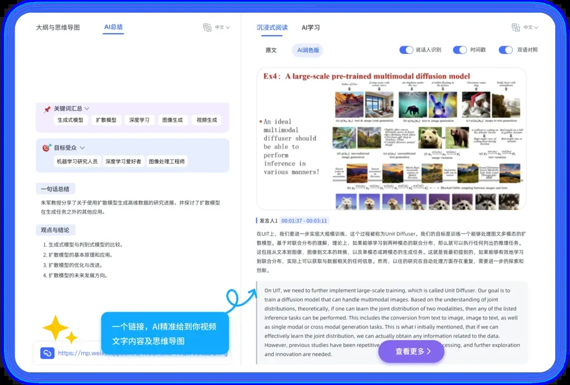Click conclusion item 扩散模型的基本原理和应用
The image size is (570, 385).
point(78,255)
